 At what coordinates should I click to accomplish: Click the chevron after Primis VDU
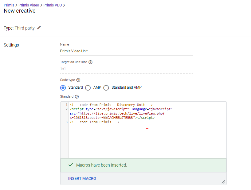coord(64,5)
